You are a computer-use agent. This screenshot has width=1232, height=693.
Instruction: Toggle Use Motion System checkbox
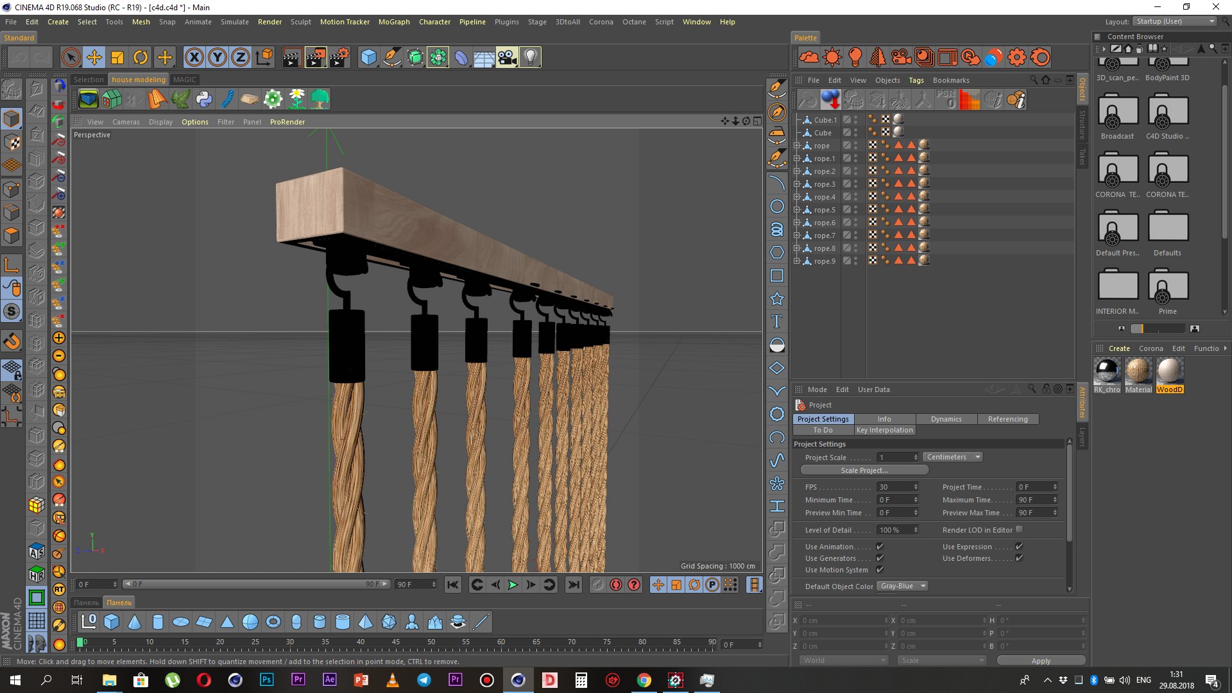point(880,570)
